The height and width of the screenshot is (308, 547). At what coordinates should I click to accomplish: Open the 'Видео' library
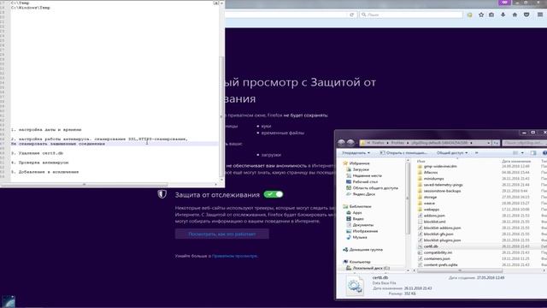tap(358, 219)
